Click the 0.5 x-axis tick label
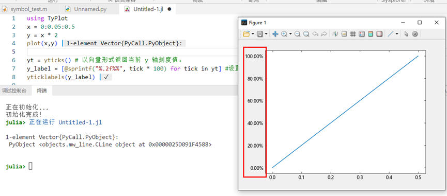This screenshot has height=196, width=447. [x=418, y=177]
